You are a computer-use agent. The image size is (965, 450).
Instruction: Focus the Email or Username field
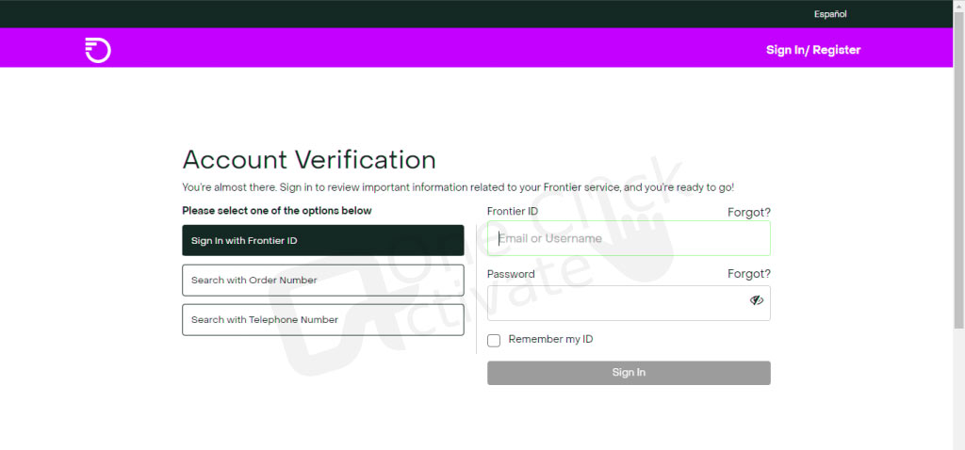629,238
